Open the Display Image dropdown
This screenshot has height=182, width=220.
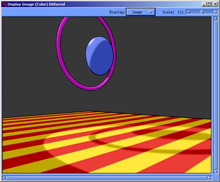(140, 12)
